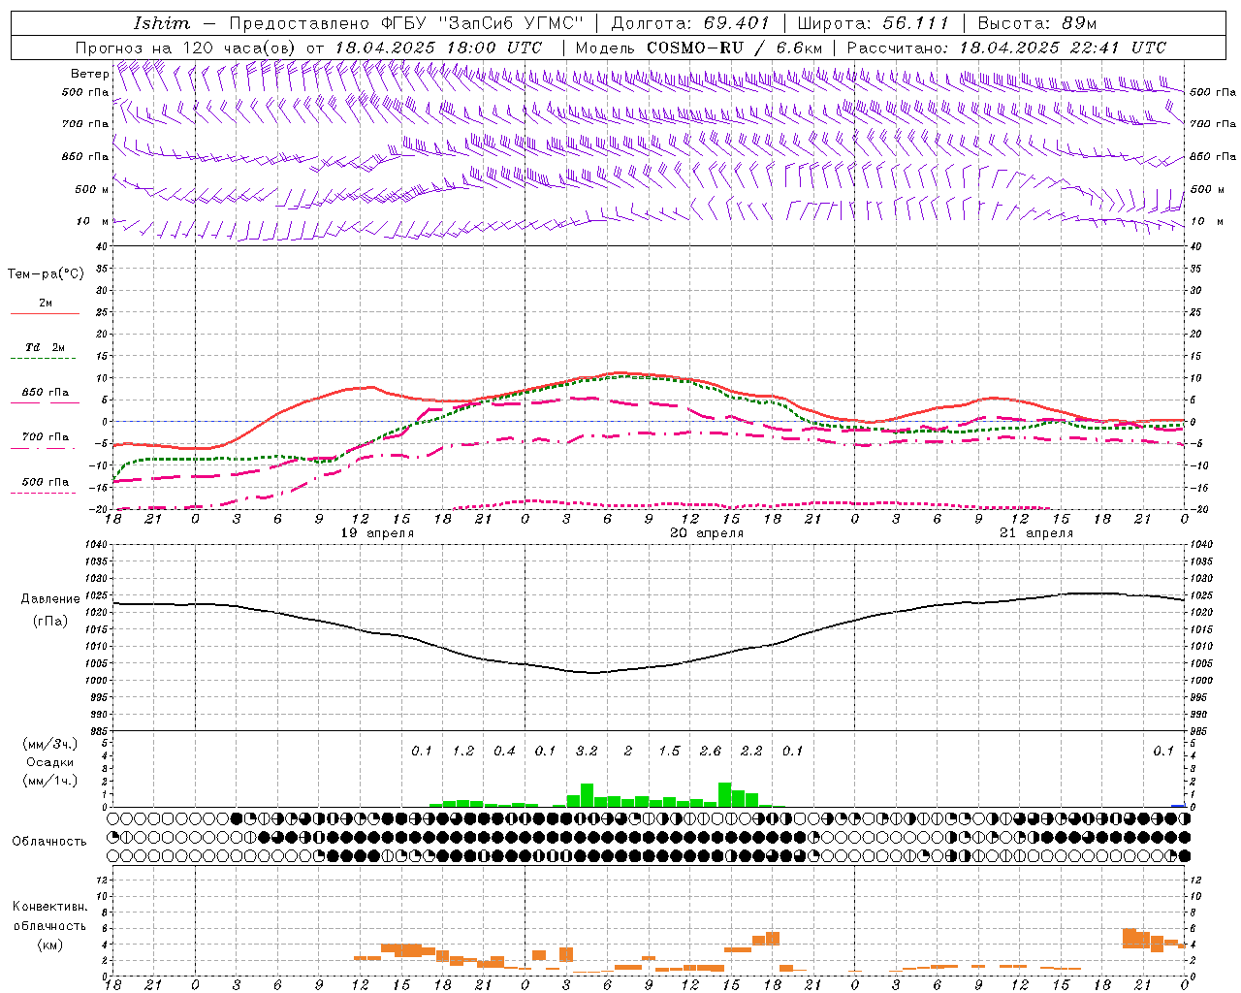The height and width of the screenshot is (993, 1241).
Task: Click the 'Модель COSMO-RU / 6.6км' text
Action: (698, 48)
